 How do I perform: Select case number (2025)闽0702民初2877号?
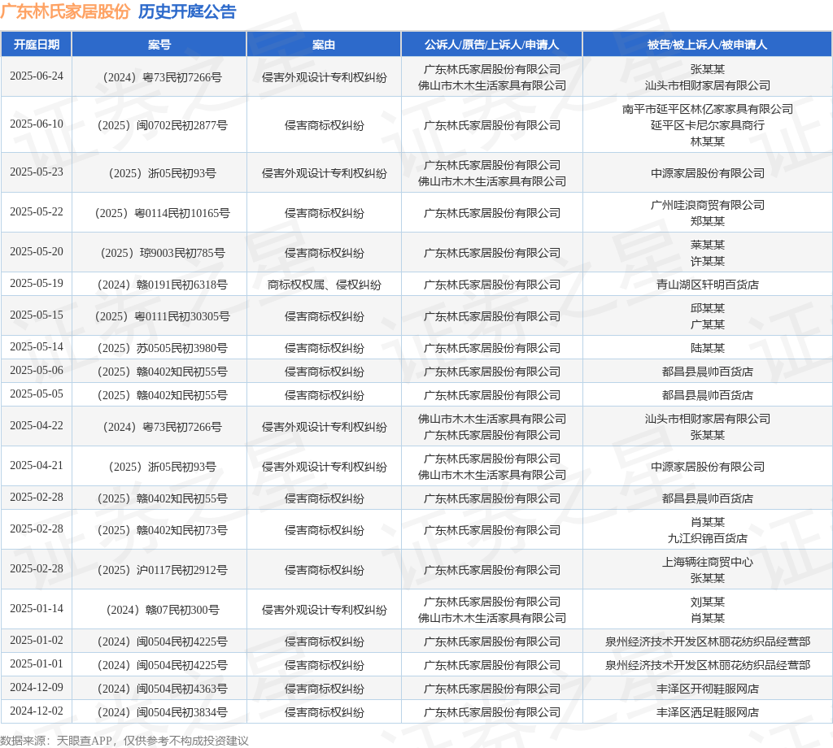coord(162,126)
